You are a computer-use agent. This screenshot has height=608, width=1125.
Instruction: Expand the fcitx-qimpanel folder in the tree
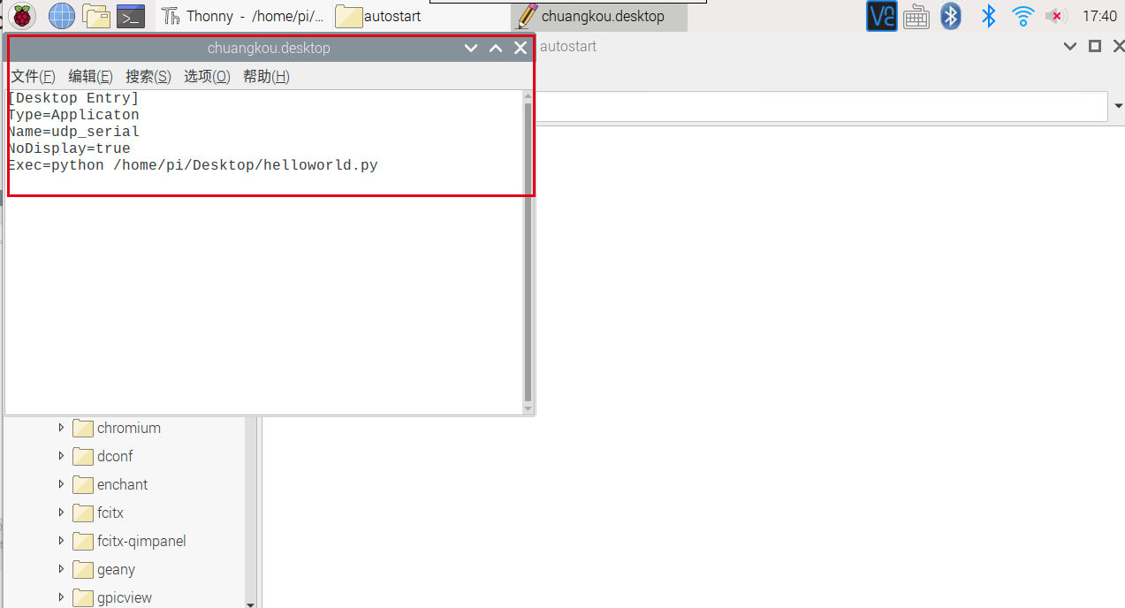tap(61, 541)
